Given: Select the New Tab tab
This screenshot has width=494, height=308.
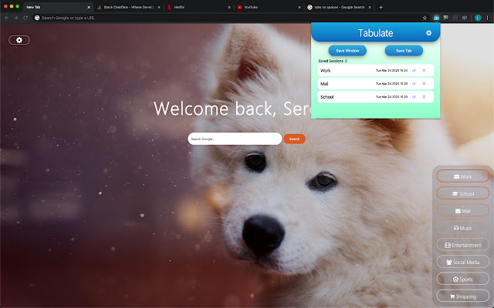Looking at the screenshot, I should coord(57,7).
